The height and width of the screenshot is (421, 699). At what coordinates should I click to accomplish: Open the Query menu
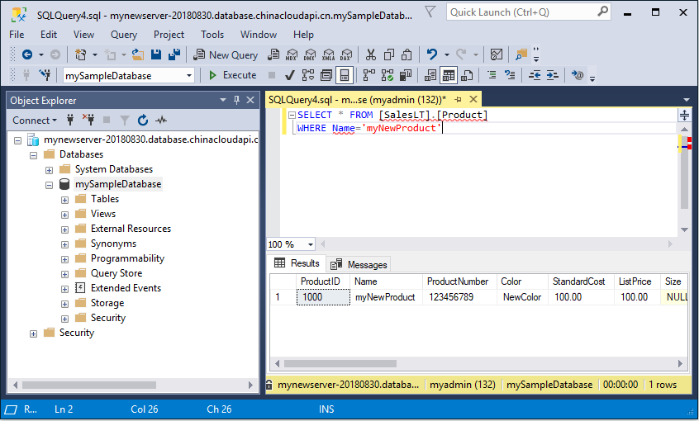[124, 35]
